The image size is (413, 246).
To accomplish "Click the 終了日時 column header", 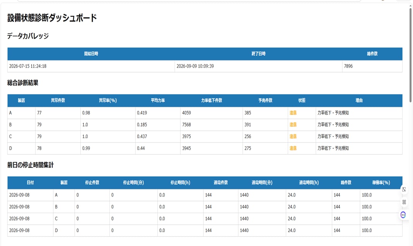I will 258,54.
